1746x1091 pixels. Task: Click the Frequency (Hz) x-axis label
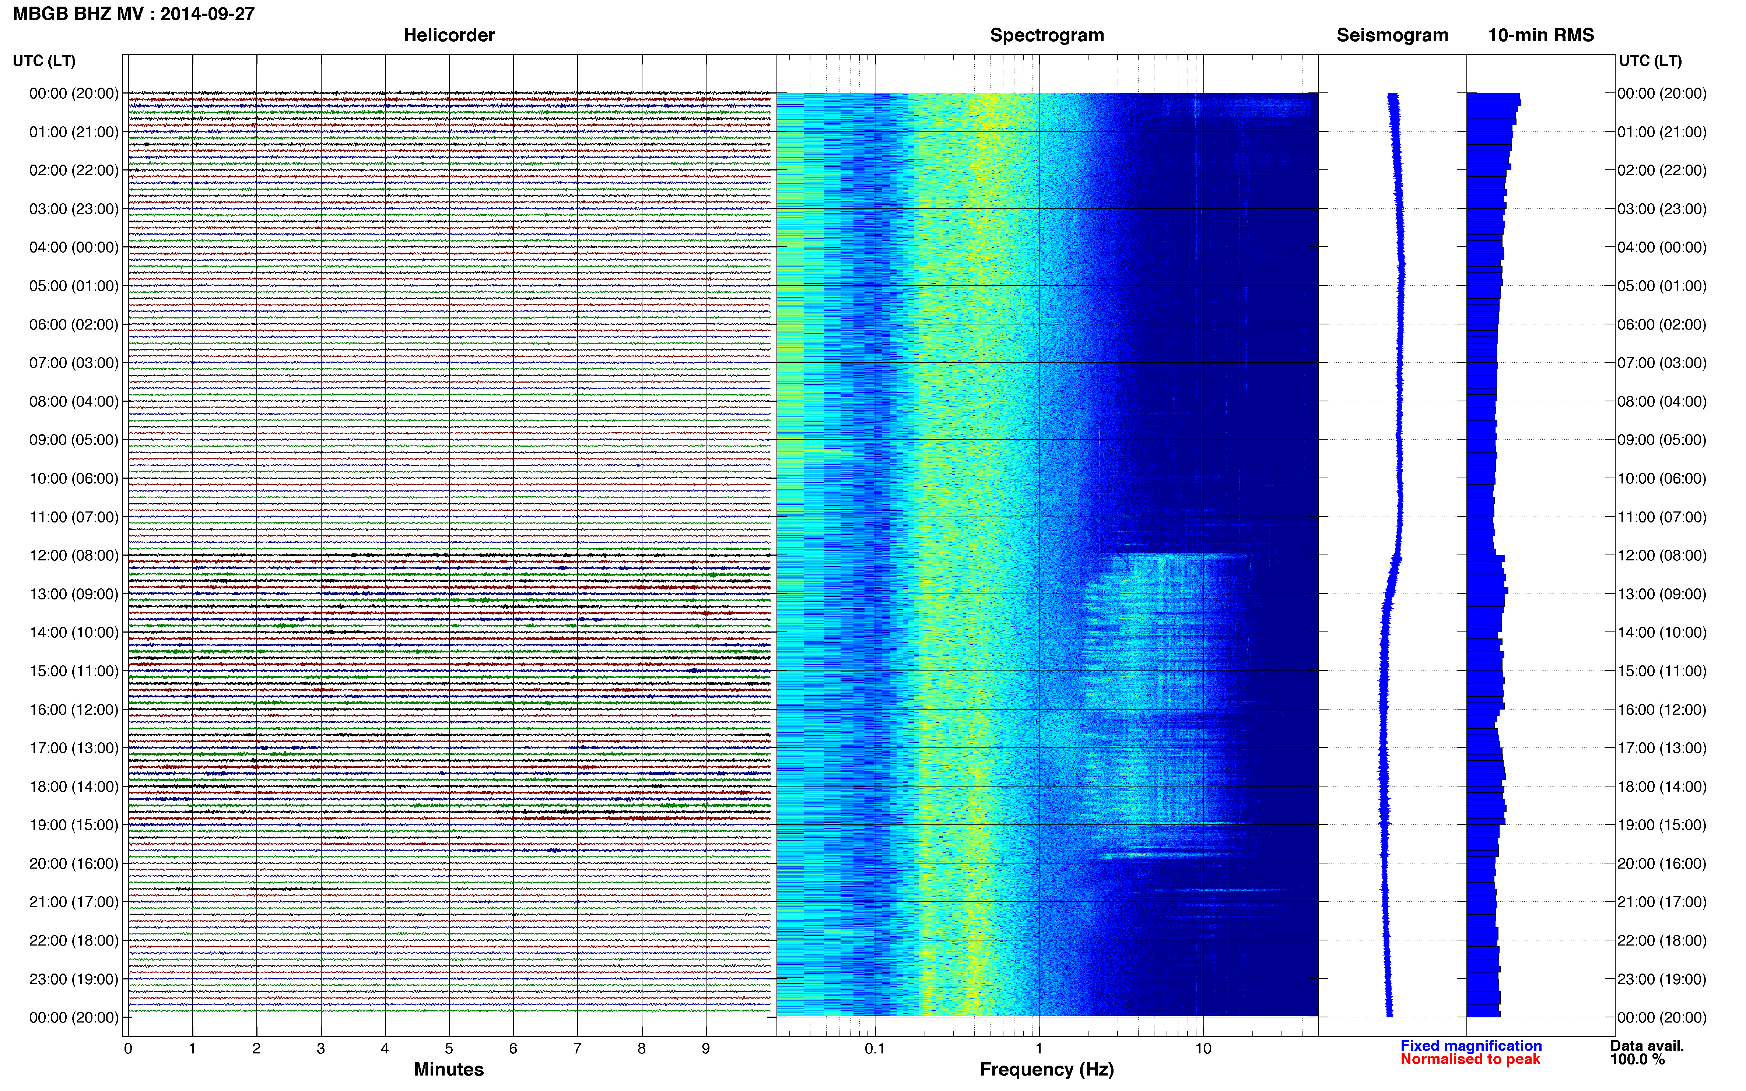tap(1046, 1069)
